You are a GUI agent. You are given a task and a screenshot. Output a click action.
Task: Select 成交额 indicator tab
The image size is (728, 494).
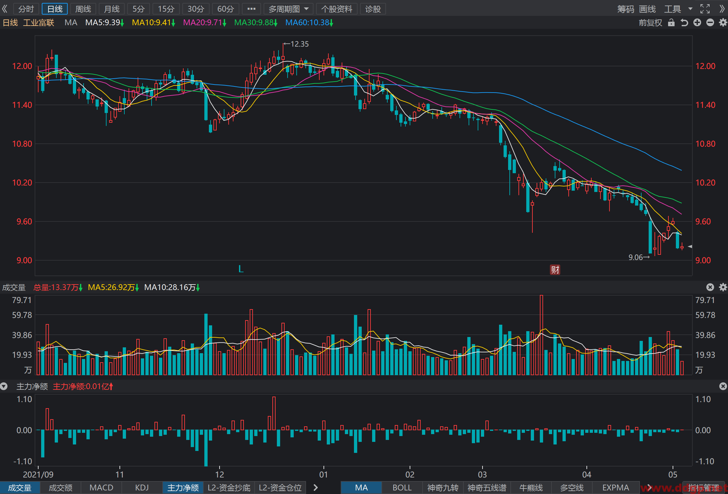point(61,488)
